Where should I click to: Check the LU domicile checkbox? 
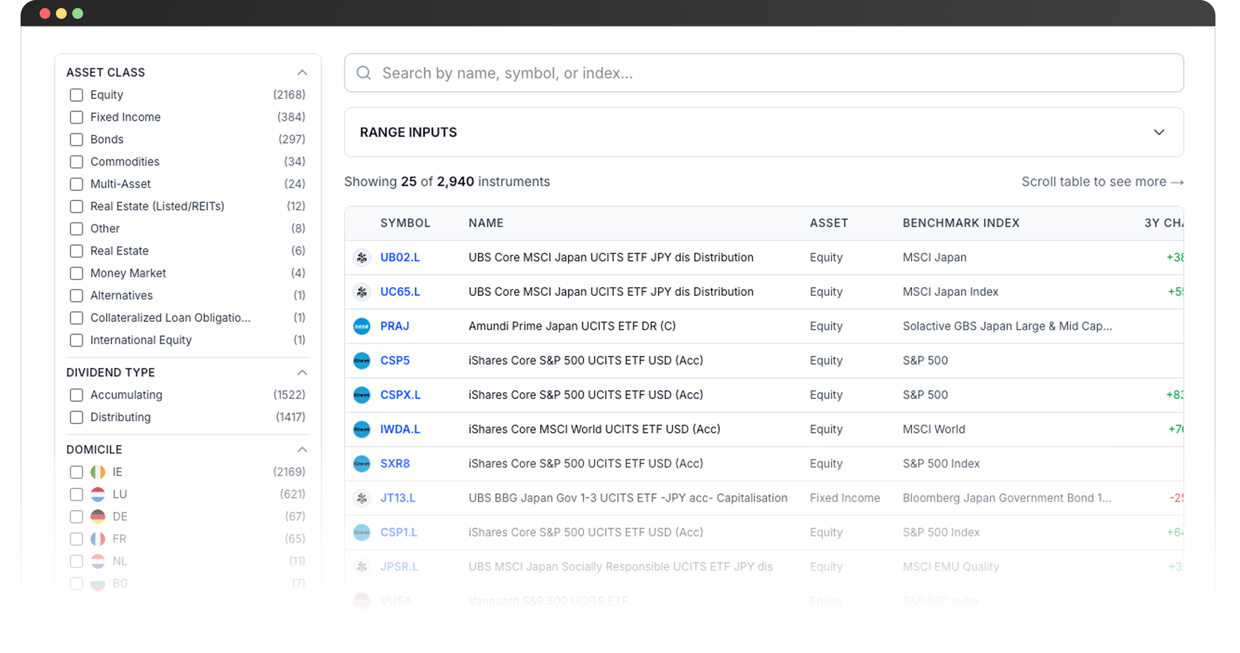(x=76, y=494)
